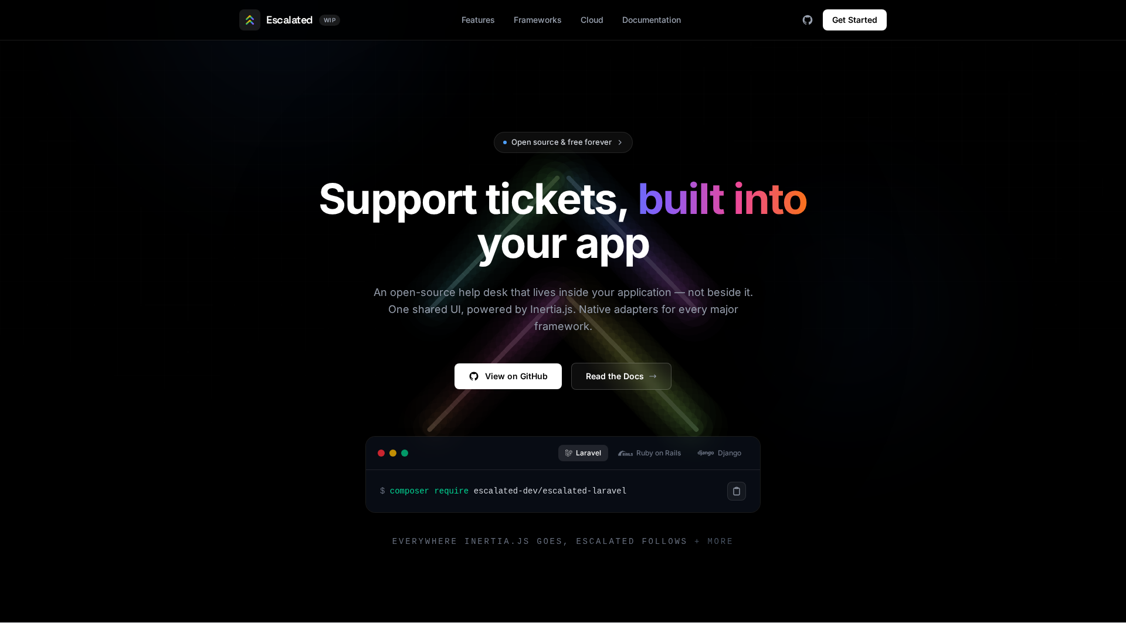The width and height of the screenshot is (1126, 633).
Task: Click the Laravel logo icon in tab
Action: pyautogui.click(x=568, y=453)
